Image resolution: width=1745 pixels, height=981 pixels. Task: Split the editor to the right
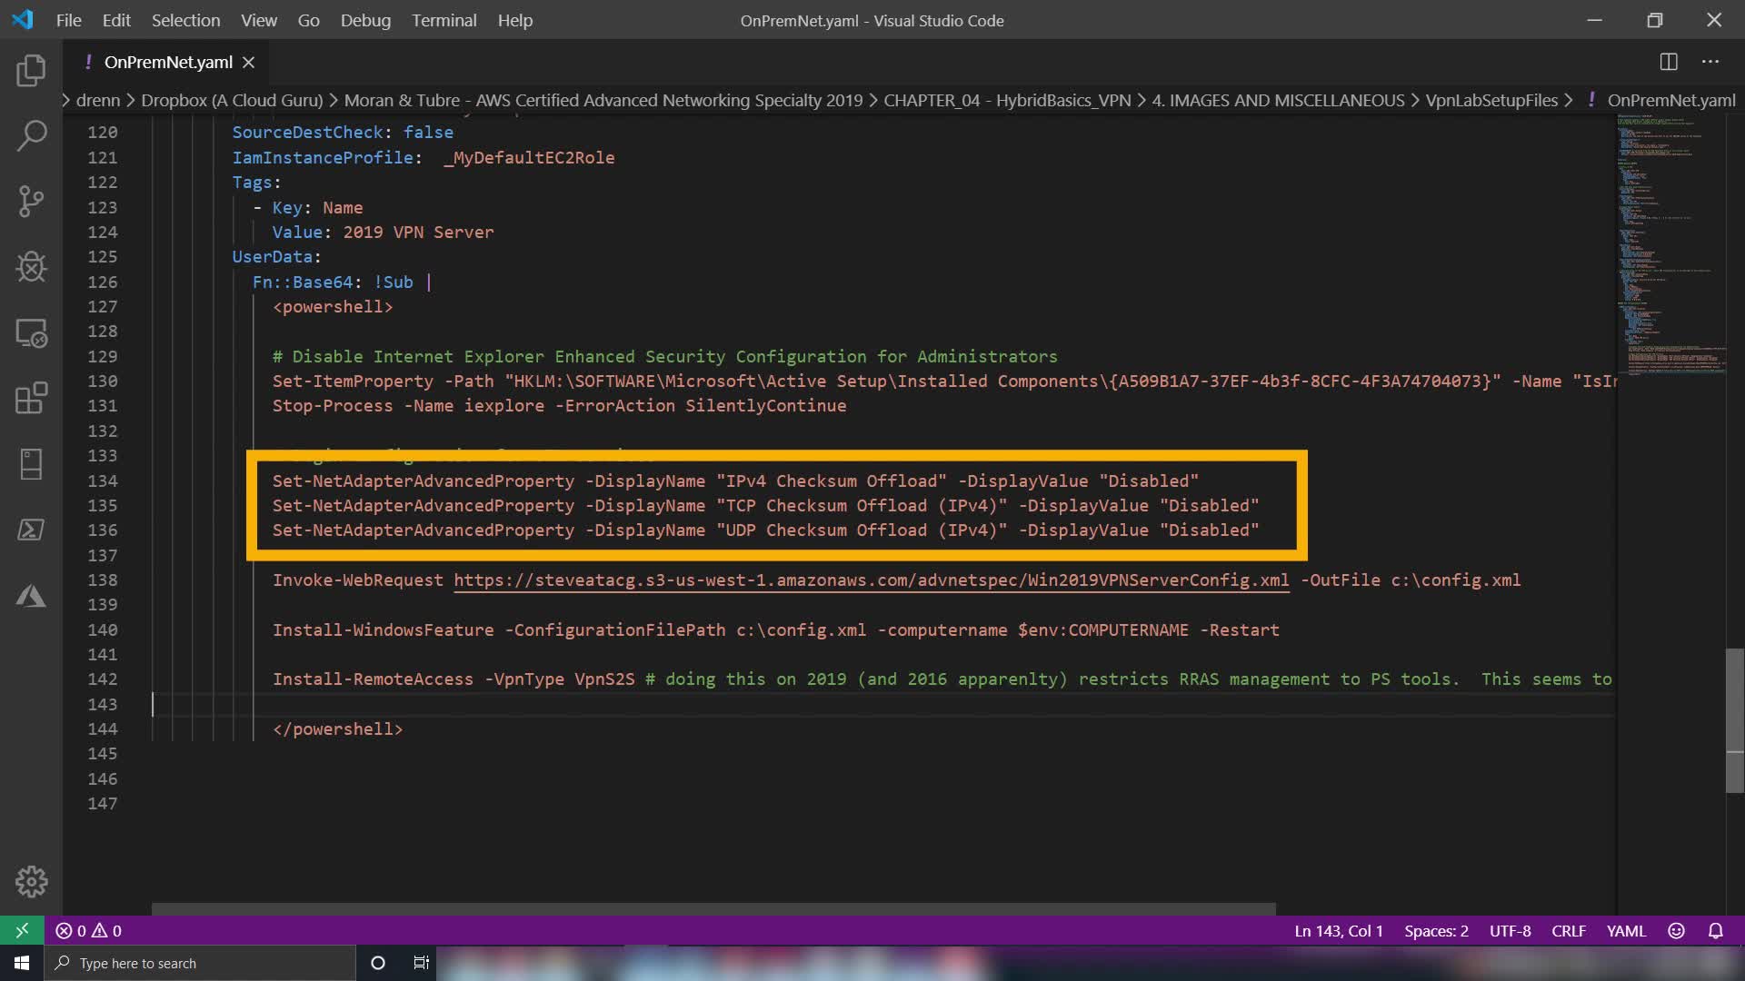(1669, 62)
